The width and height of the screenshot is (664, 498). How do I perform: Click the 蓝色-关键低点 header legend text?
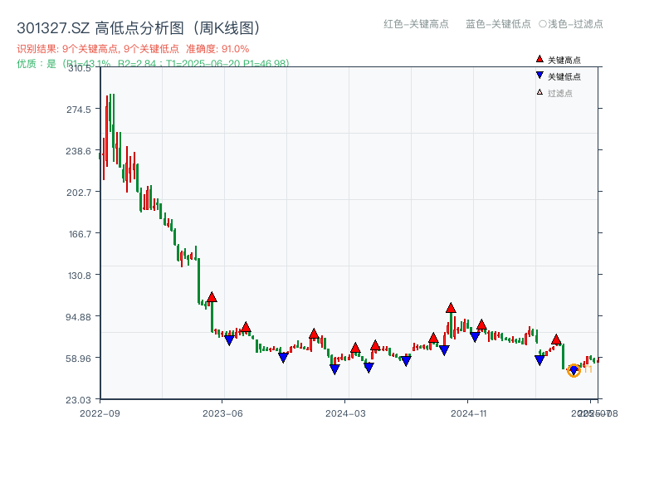click(x=498, y=24)
